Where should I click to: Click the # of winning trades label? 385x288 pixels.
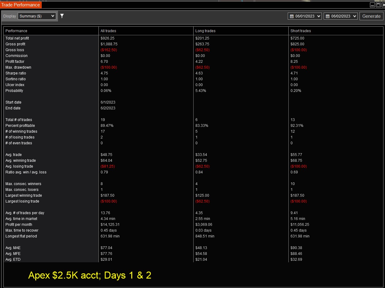21,131
